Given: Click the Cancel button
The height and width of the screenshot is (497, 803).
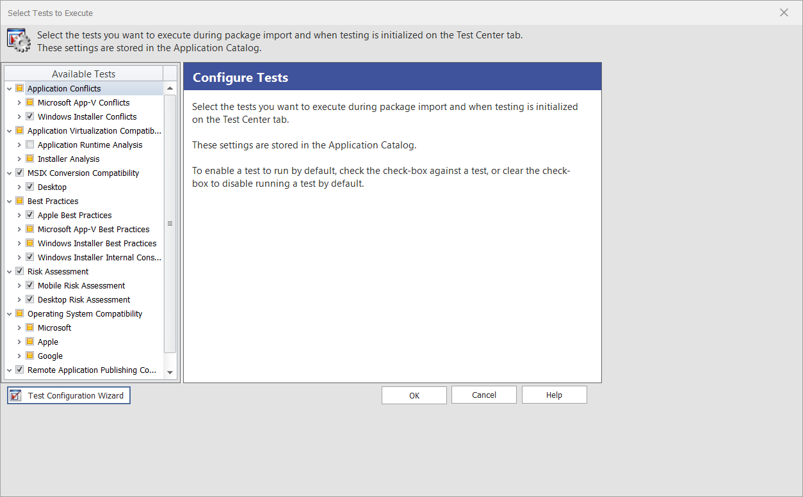Looking at the screenshot, I should [483, 395].
